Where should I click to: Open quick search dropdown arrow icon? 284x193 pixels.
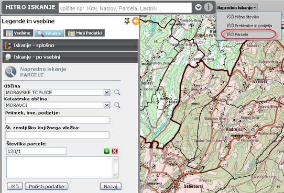pos(199,7)
